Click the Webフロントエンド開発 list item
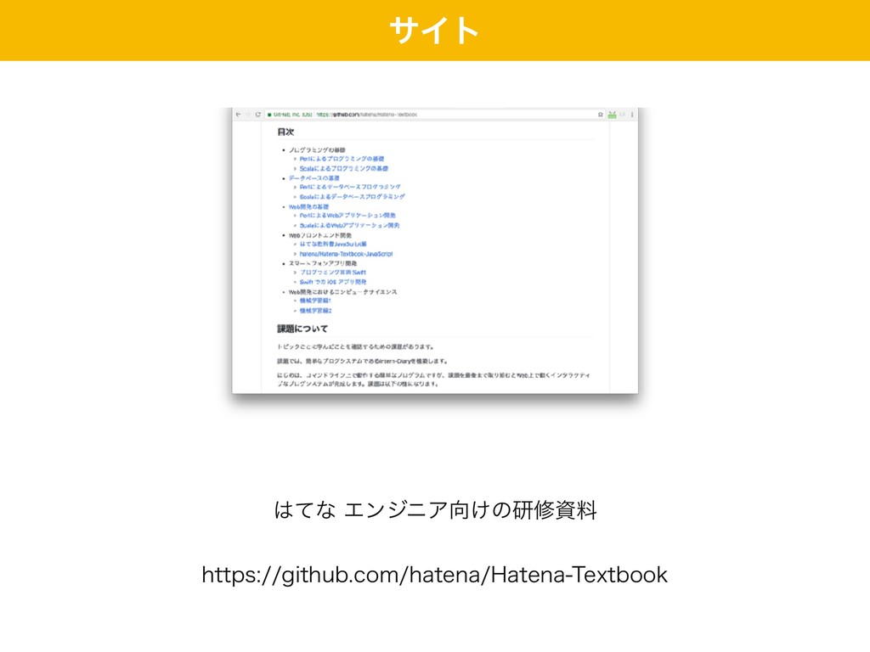The height and width of the screenshot is (652, 870). click(x=320, y=235)
